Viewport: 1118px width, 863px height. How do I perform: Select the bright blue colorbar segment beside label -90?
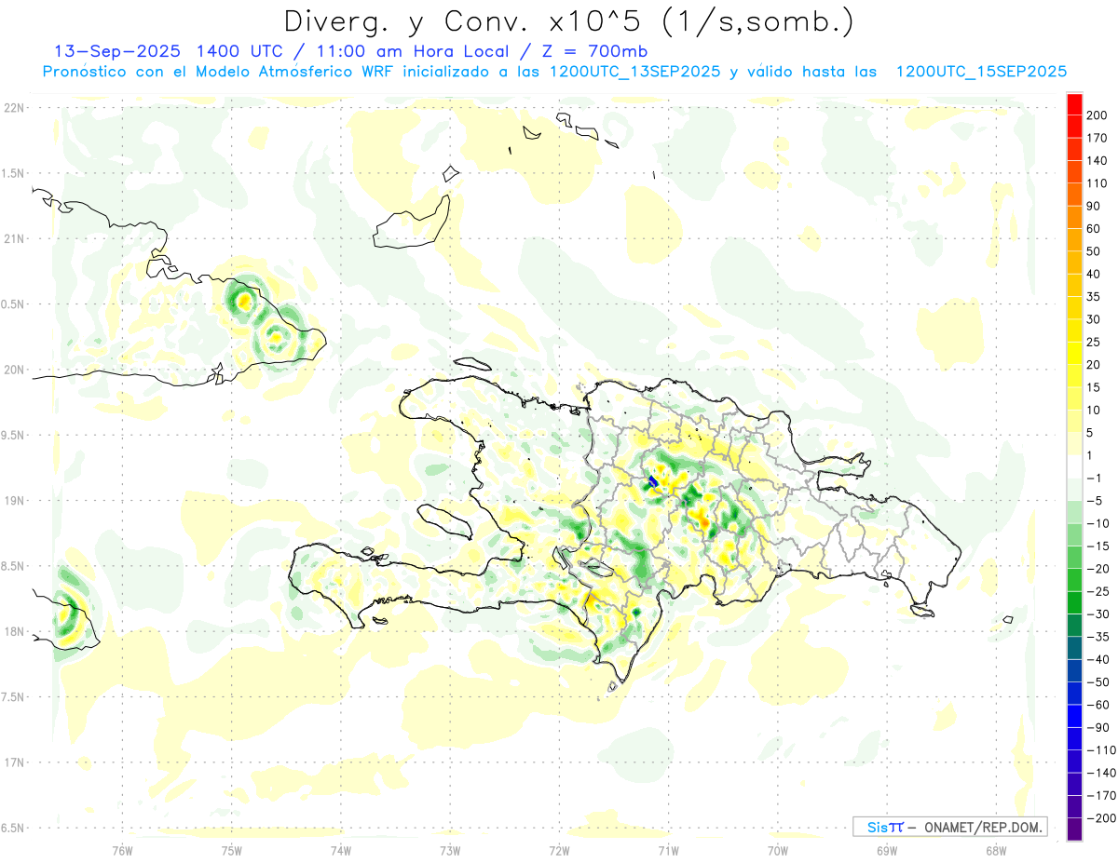[1074, 715]
